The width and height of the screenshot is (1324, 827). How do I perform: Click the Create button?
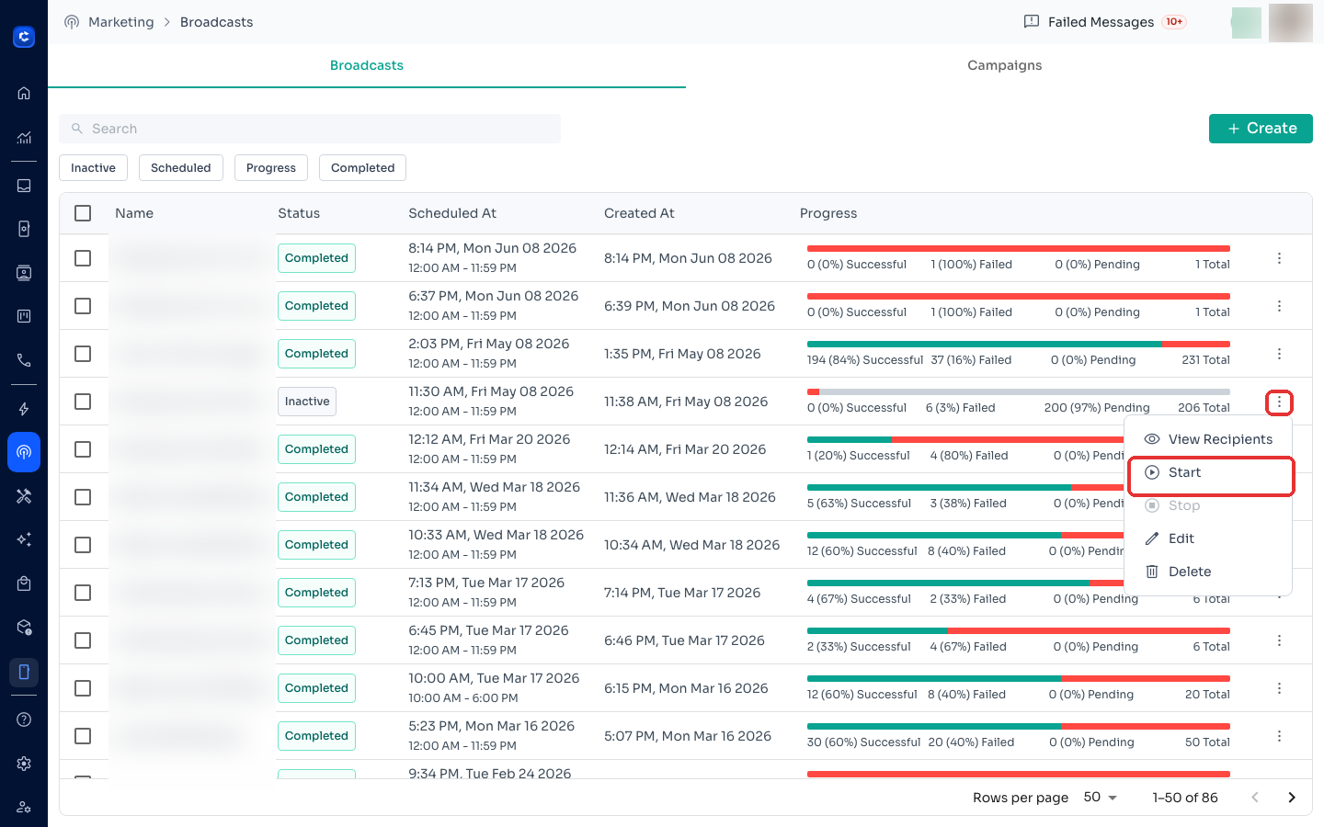tap(1261, 129)
